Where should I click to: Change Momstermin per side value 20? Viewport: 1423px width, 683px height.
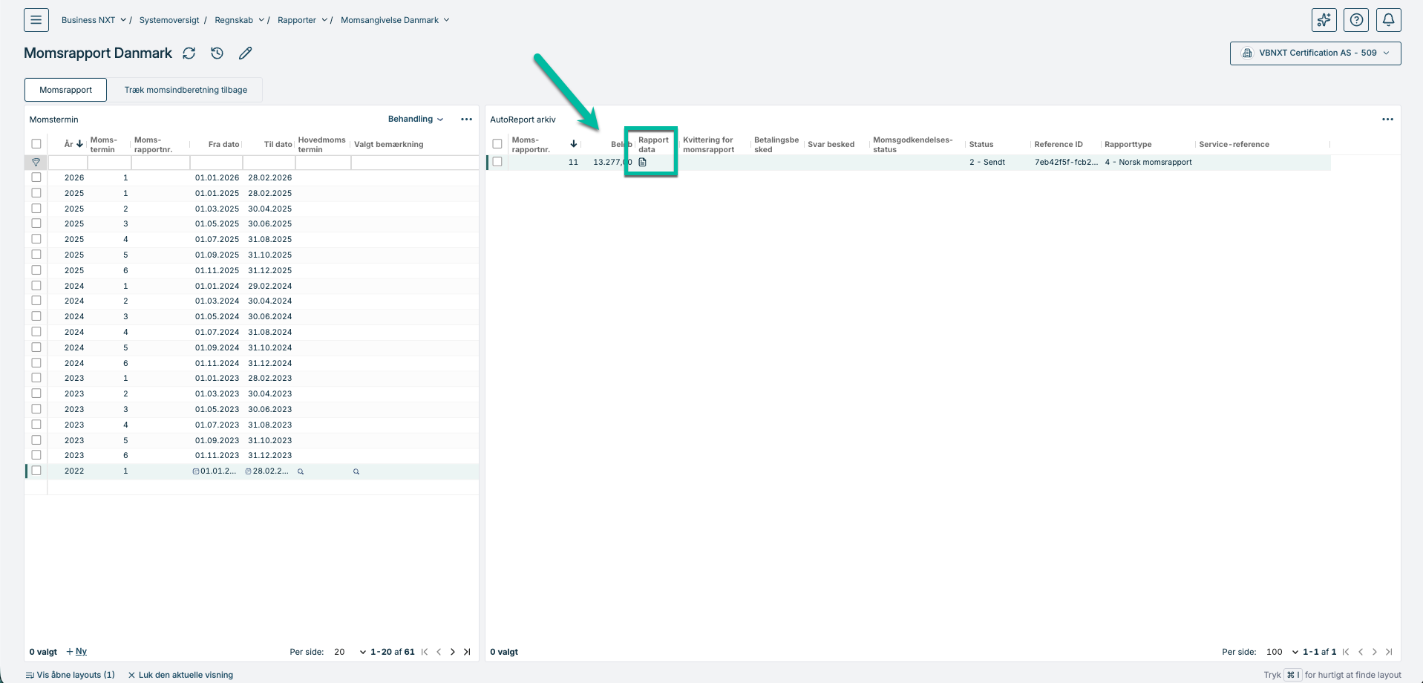[349, 652]
